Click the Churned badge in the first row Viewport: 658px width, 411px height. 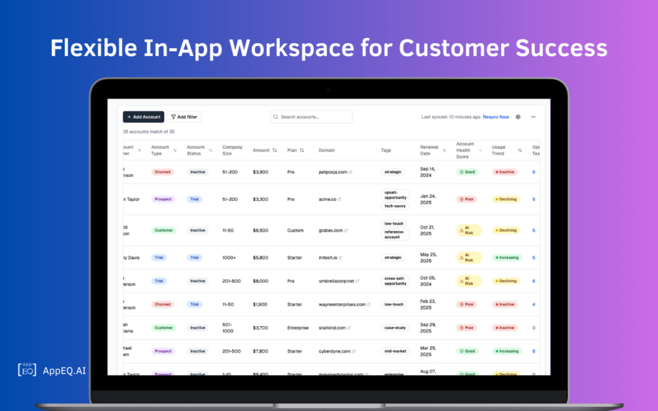163,172
